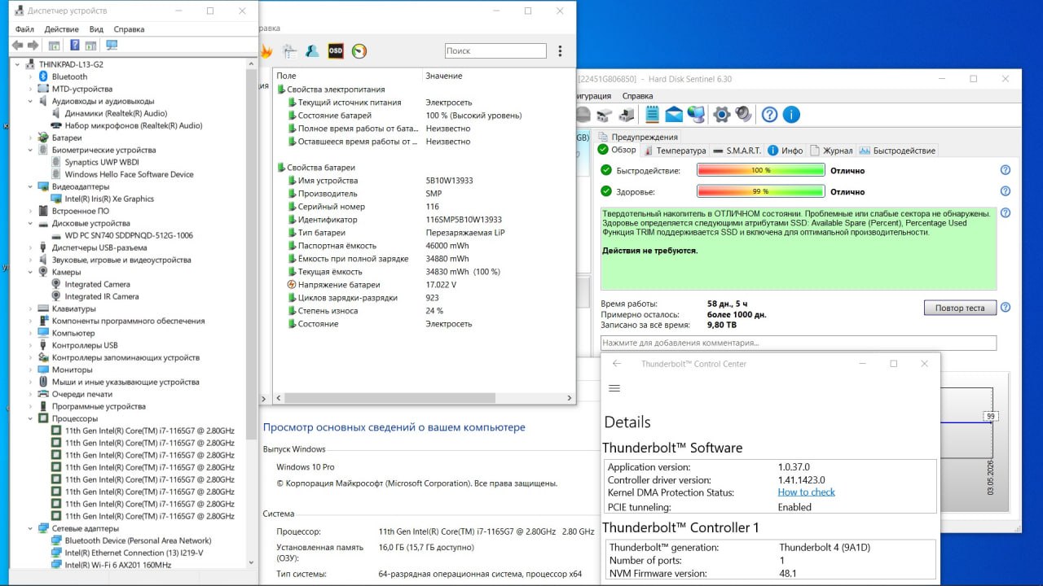The width and height of the screenshot is (1043, 586).
Task: Click the envelope e-mail icon in Hard Disk Sentinel toolbar
Action: coord(674,114)
